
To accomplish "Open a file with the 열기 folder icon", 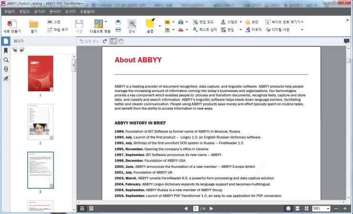I will click(x=34, y=24).
